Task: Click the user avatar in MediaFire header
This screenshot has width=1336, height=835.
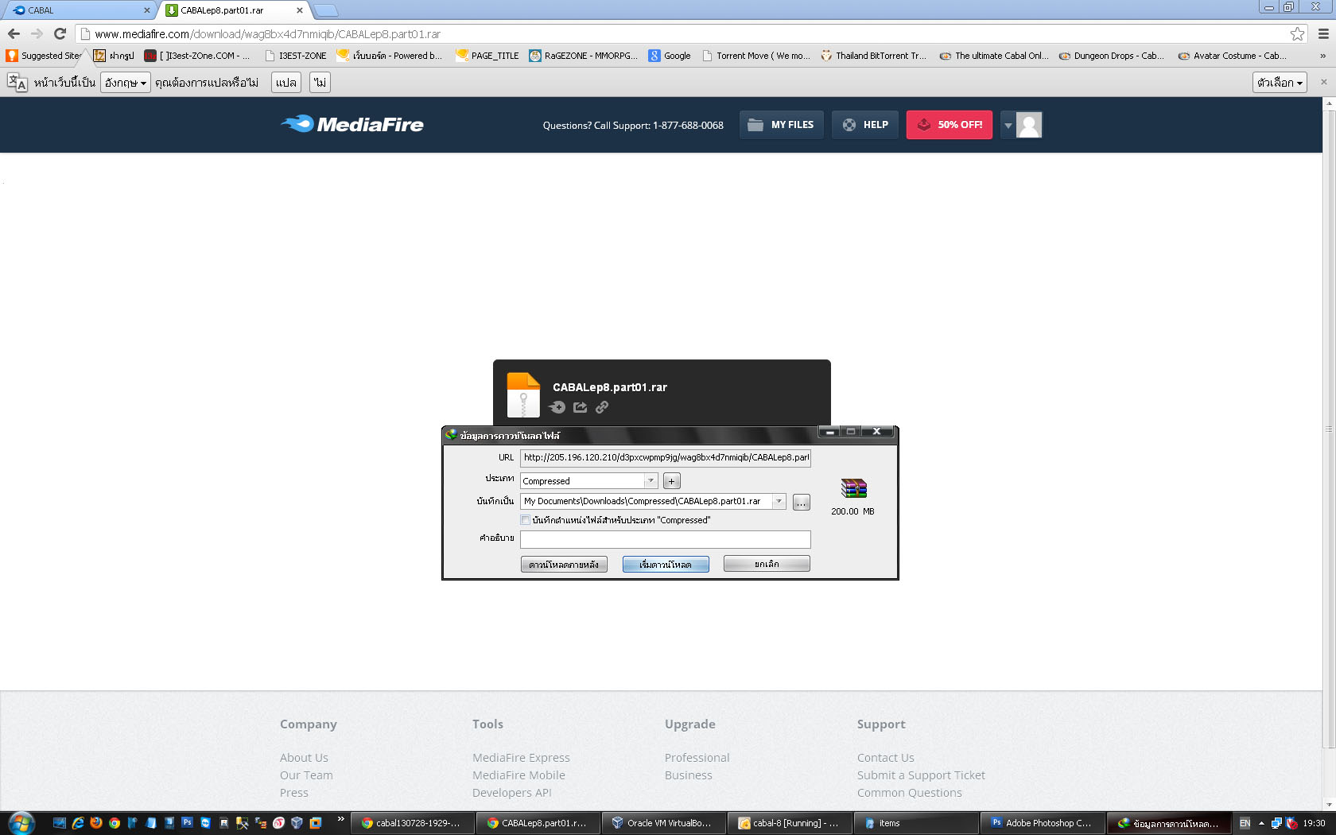Action: click(x=1029, y=125)
